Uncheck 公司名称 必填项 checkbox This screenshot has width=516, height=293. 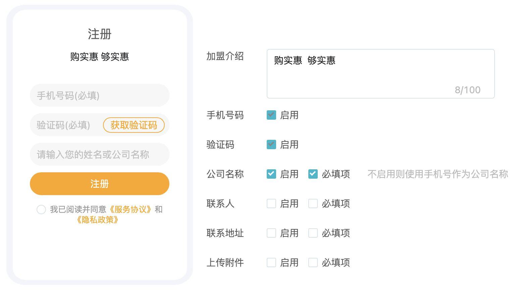tap(313, 174)
